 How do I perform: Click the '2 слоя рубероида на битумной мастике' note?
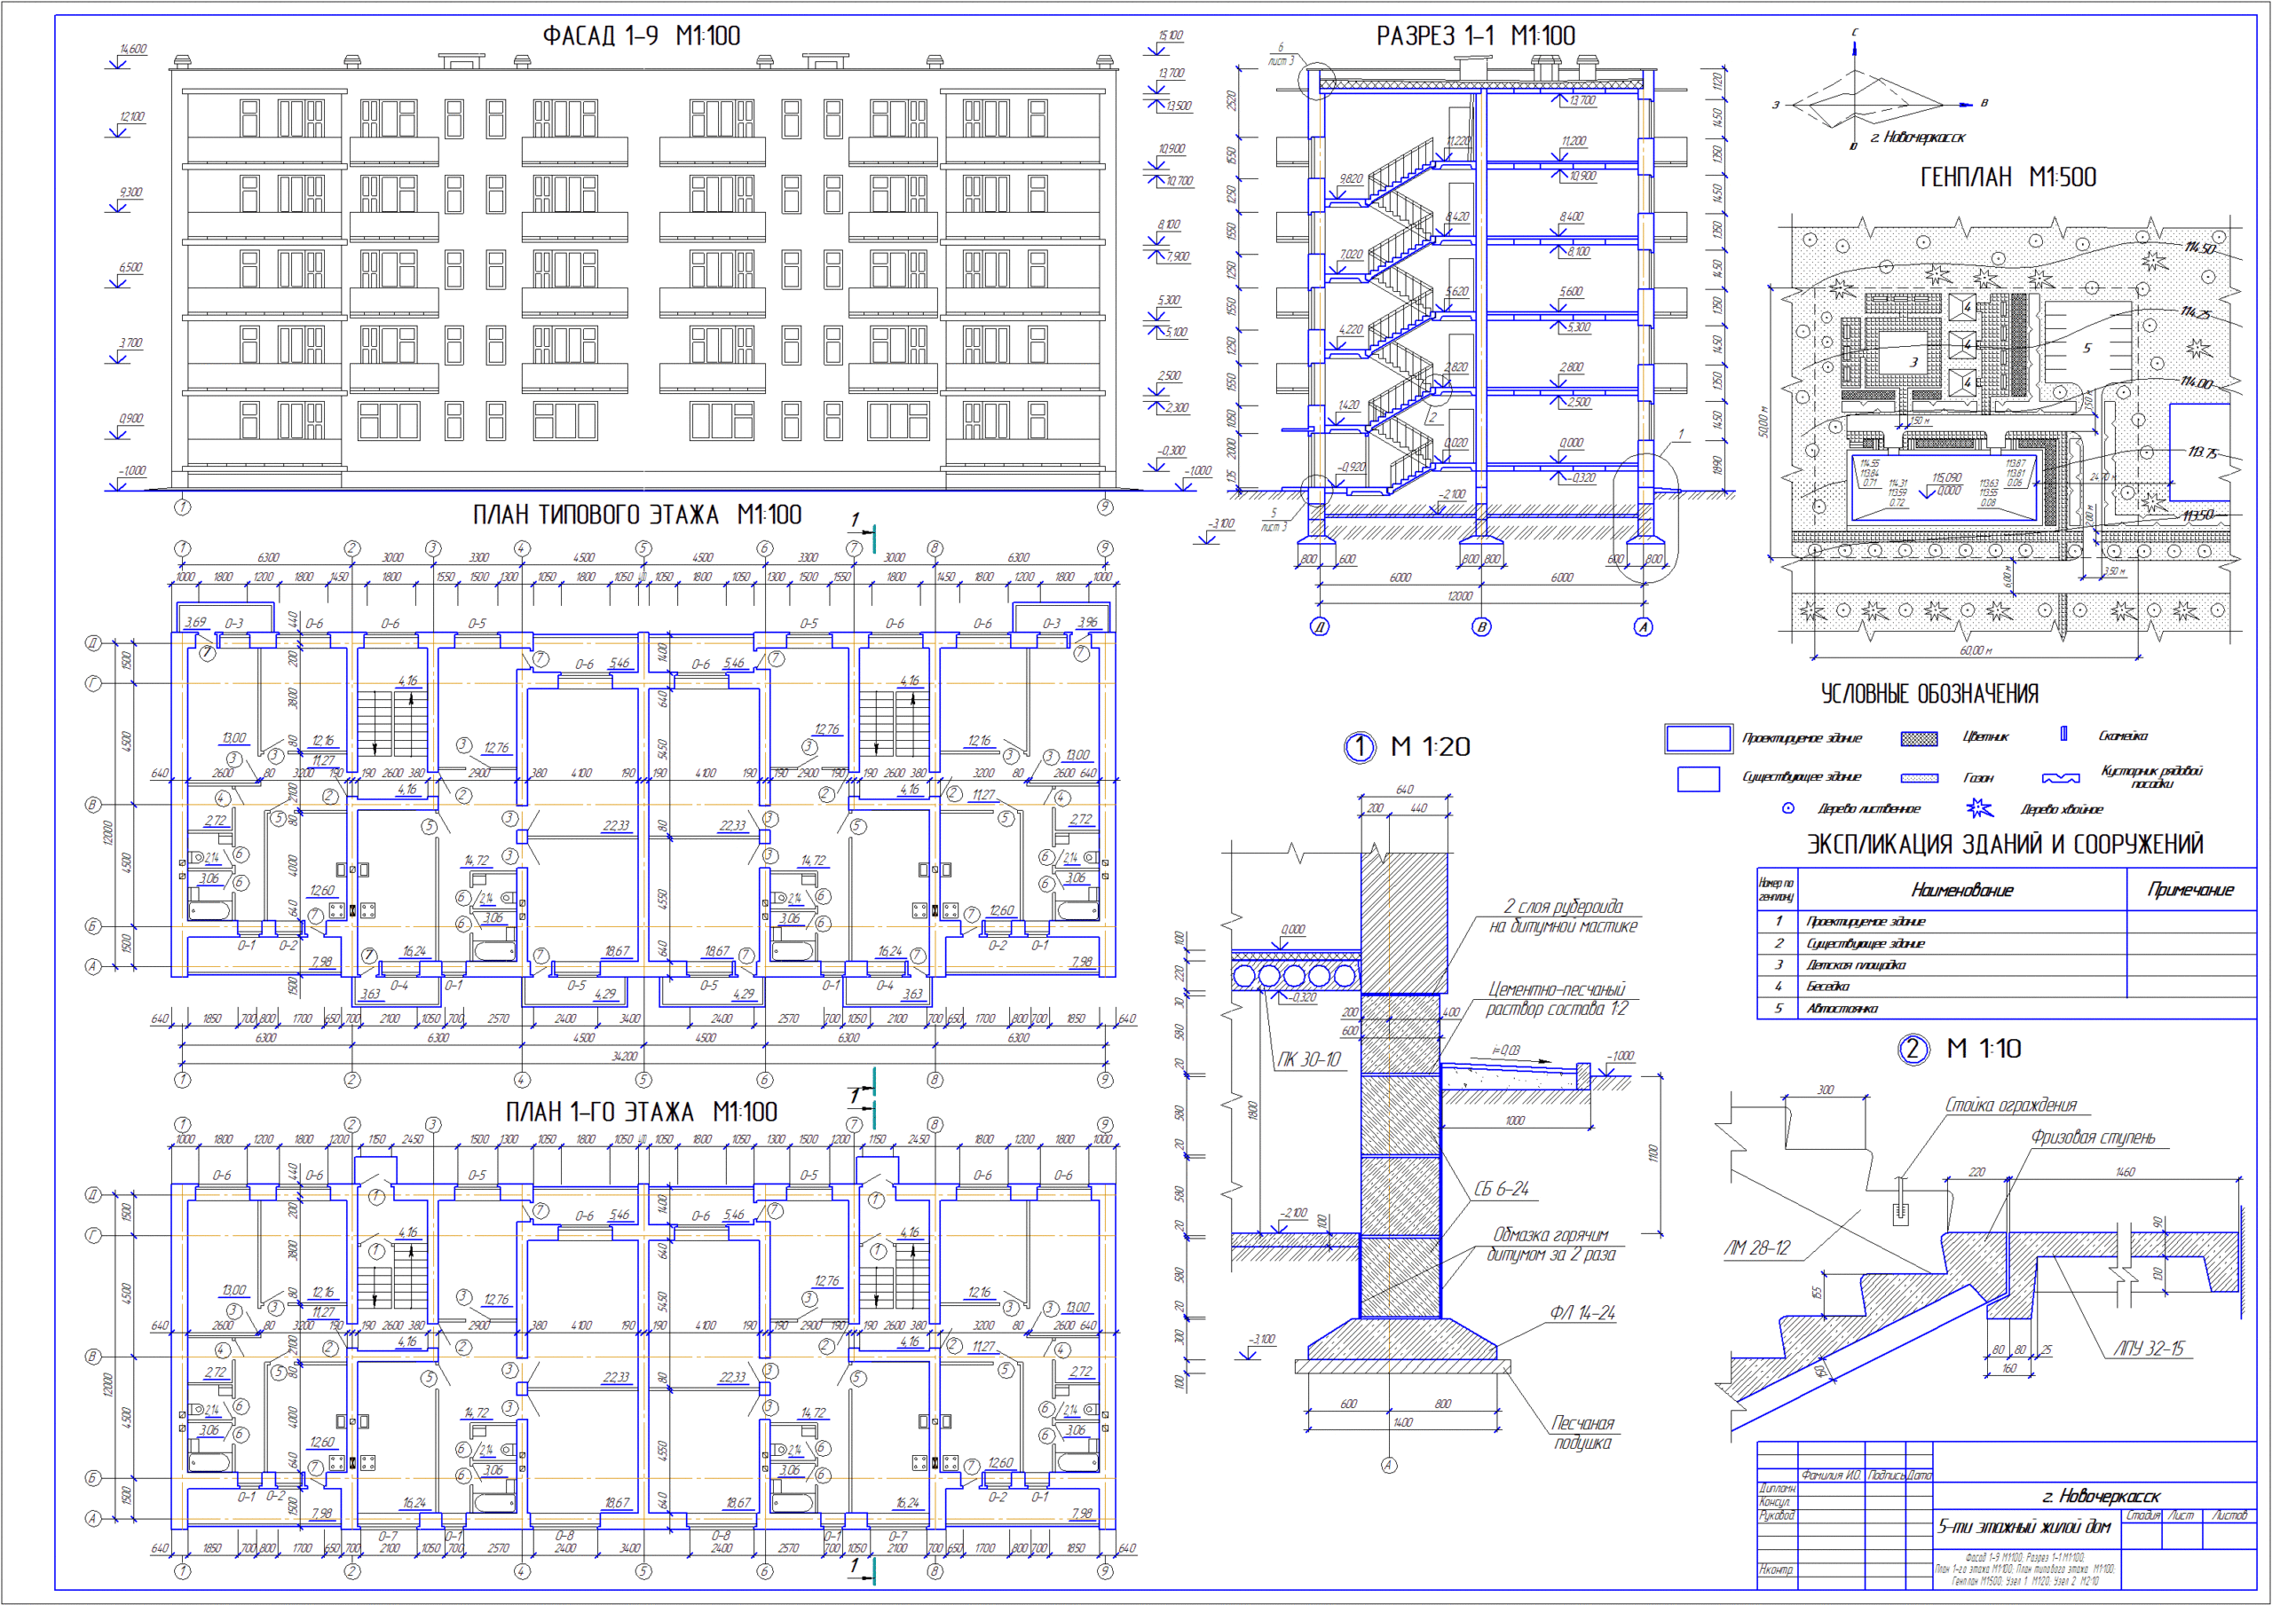pyautogui.click(x=1563, y=917)
